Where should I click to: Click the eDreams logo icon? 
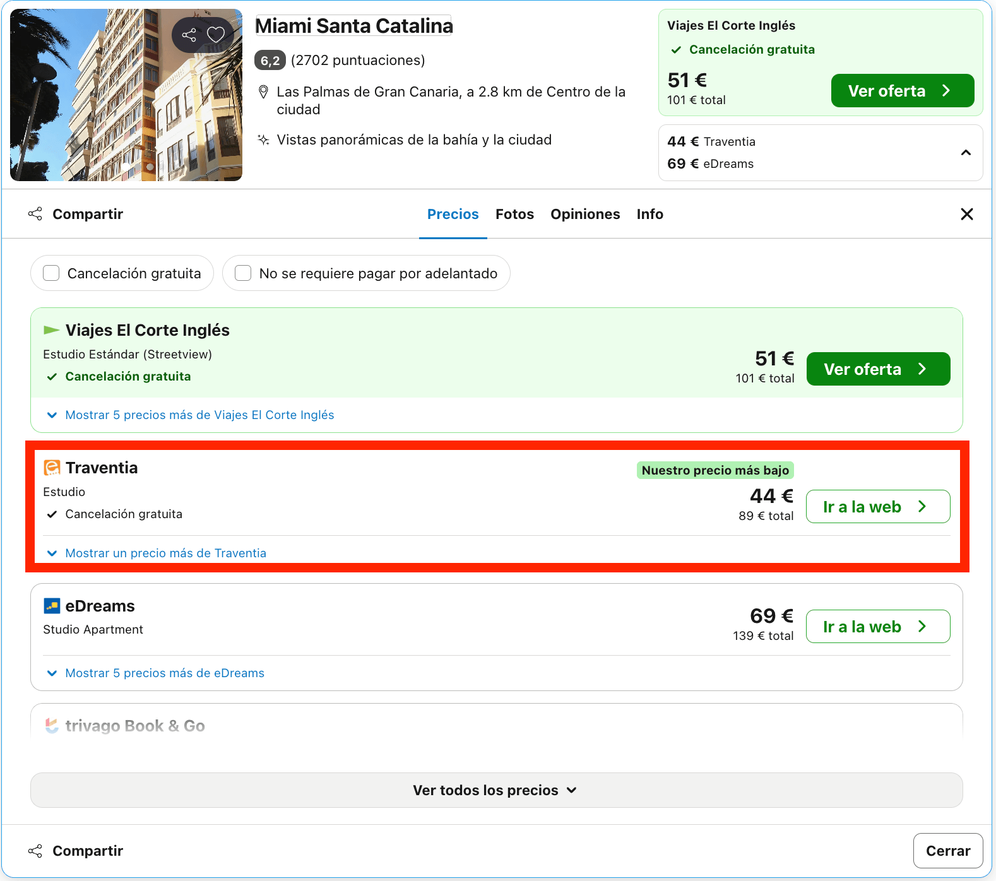[x=52, y=606]
